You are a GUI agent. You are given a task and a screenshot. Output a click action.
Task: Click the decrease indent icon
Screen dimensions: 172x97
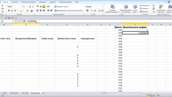(48, 11)
